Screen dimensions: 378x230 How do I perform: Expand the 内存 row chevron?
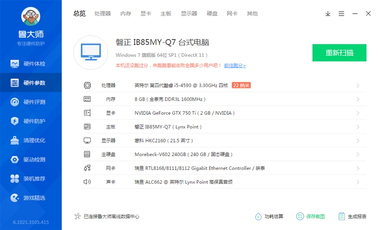[x=358, y=99]
